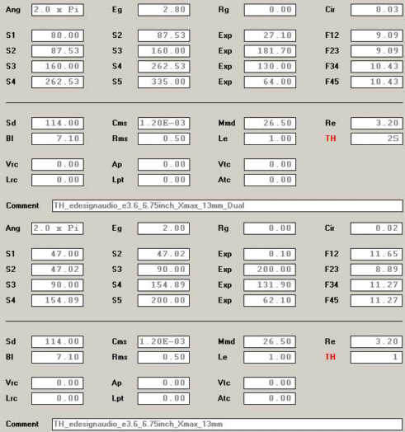Select the Le field in the TH 25 row

point(271,139)
